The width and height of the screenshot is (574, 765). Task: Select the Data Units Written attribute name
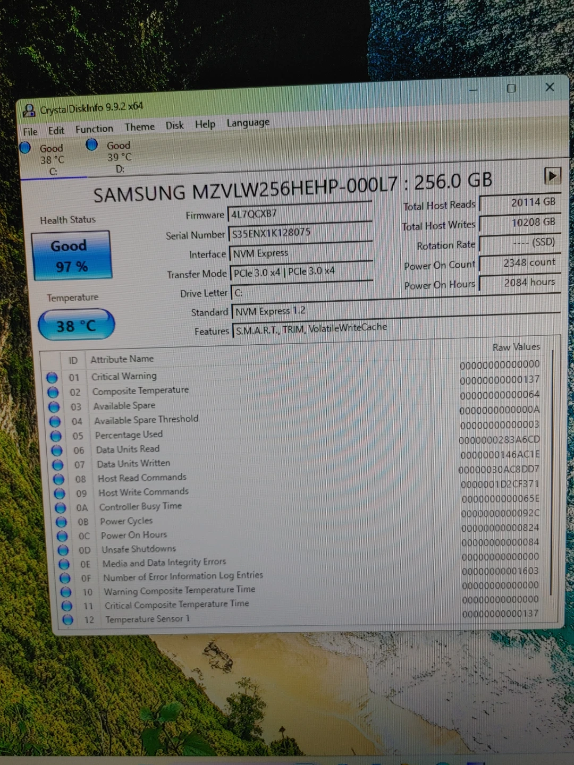tap(133, 463)
